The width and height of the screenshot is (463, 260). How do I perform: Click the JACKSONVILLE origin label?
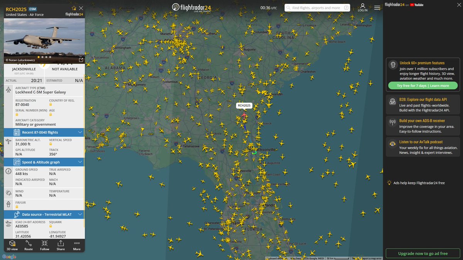(x=24, y=69)
